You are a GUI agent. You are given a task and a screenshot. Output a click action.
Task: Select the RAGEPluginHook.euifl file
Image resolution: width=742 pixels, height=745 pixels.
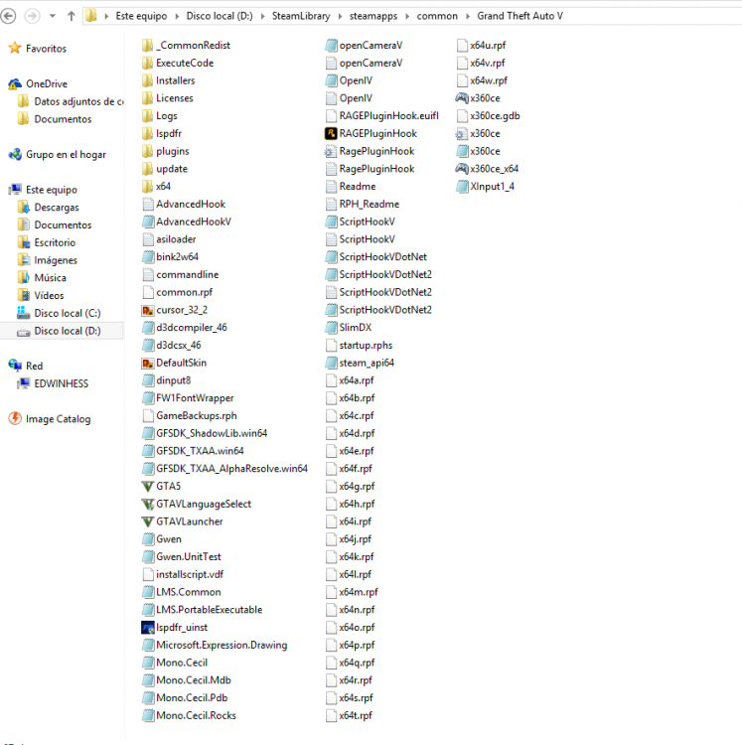381,116
